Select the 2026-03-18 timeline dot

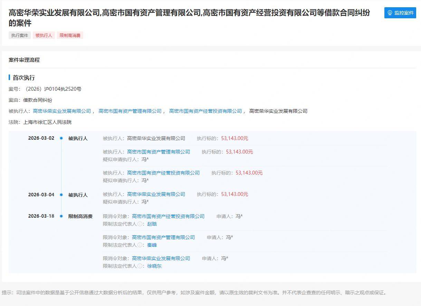coord(61,216)
